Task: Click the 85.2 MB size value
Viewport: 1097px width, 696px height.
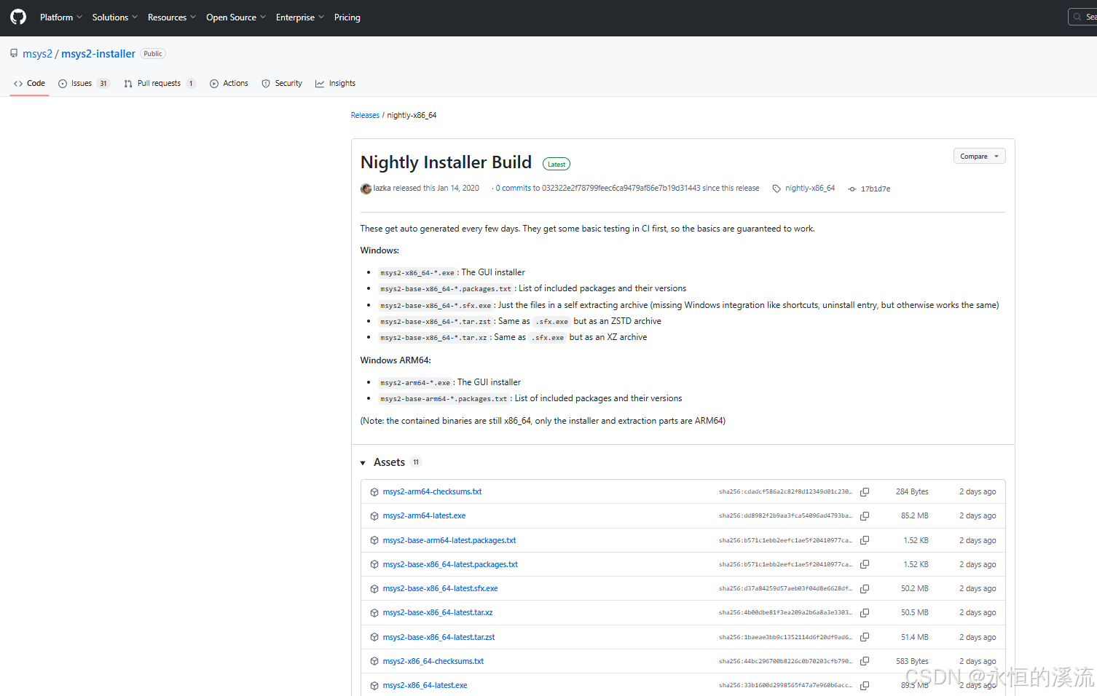Action: point(914,516)
